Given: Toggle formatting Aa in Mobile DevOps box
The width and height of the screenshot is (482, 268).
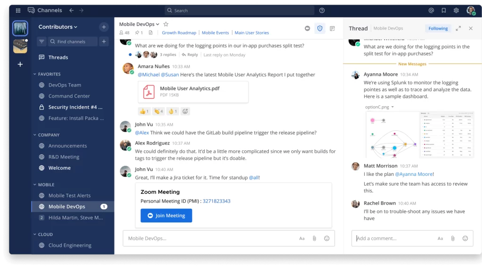Looking at the screenshot, I should [x=302, y=238].
